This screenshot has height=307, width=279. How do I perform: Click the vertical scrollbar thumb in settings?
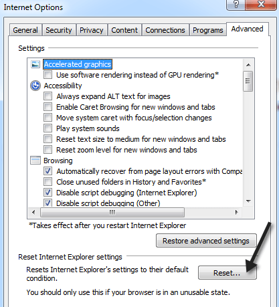(248, 81)
